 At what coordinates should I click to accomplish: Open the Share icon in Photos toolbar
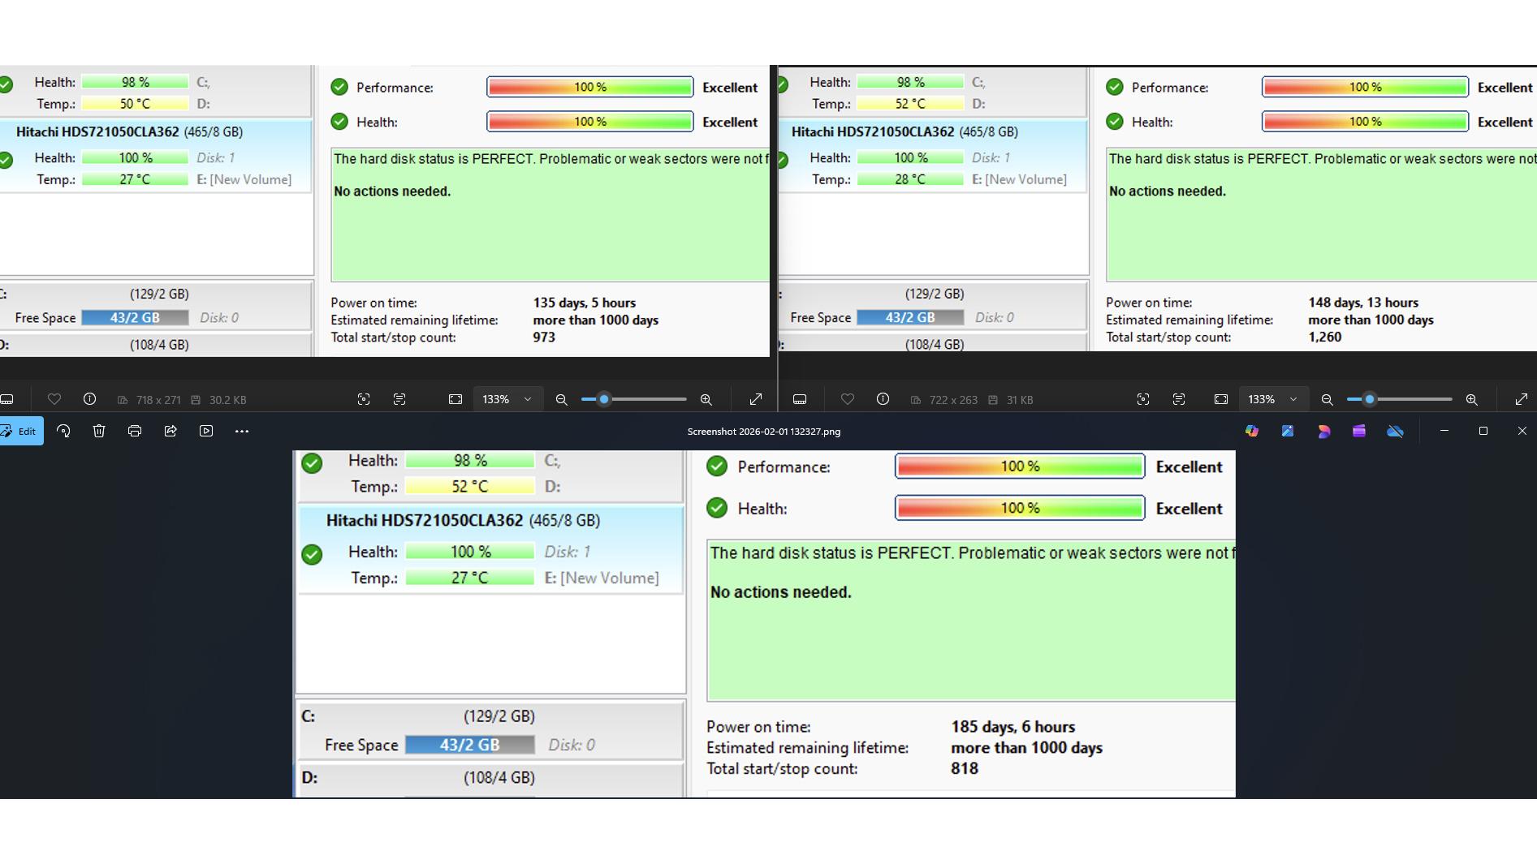tap(171, 432)
